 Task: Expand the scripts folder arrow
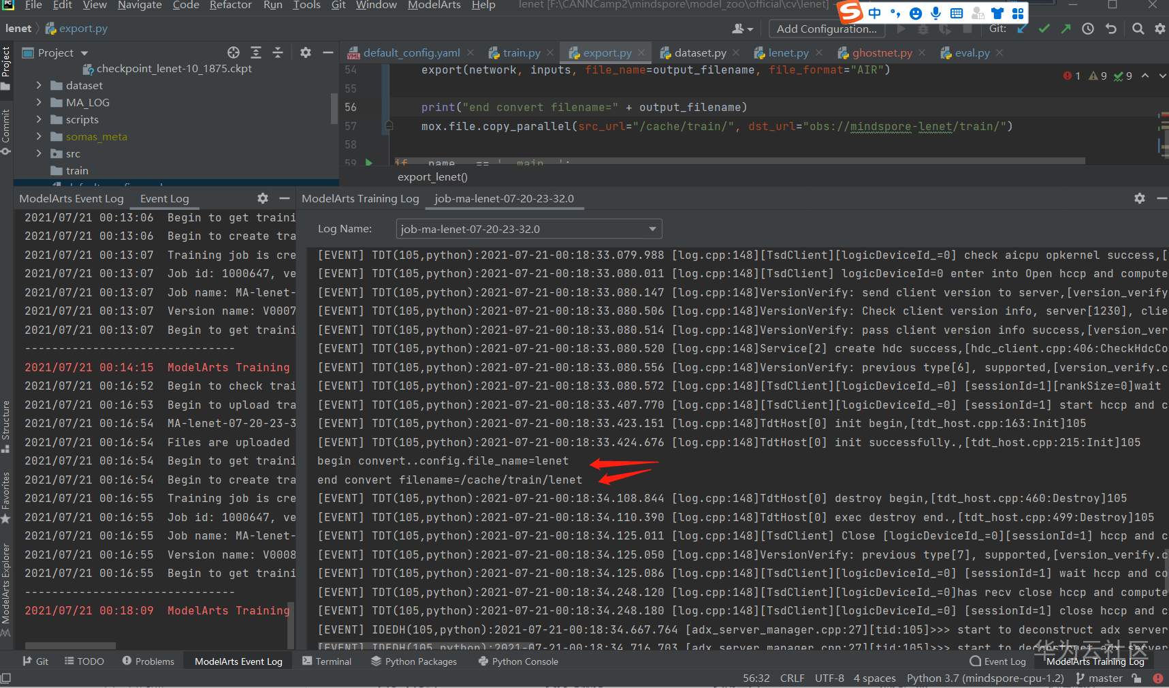click(x=39, y=120)
